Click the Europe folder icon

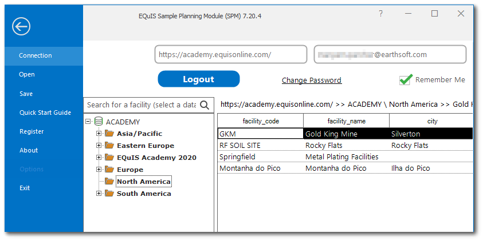click(x=109, y=169)
